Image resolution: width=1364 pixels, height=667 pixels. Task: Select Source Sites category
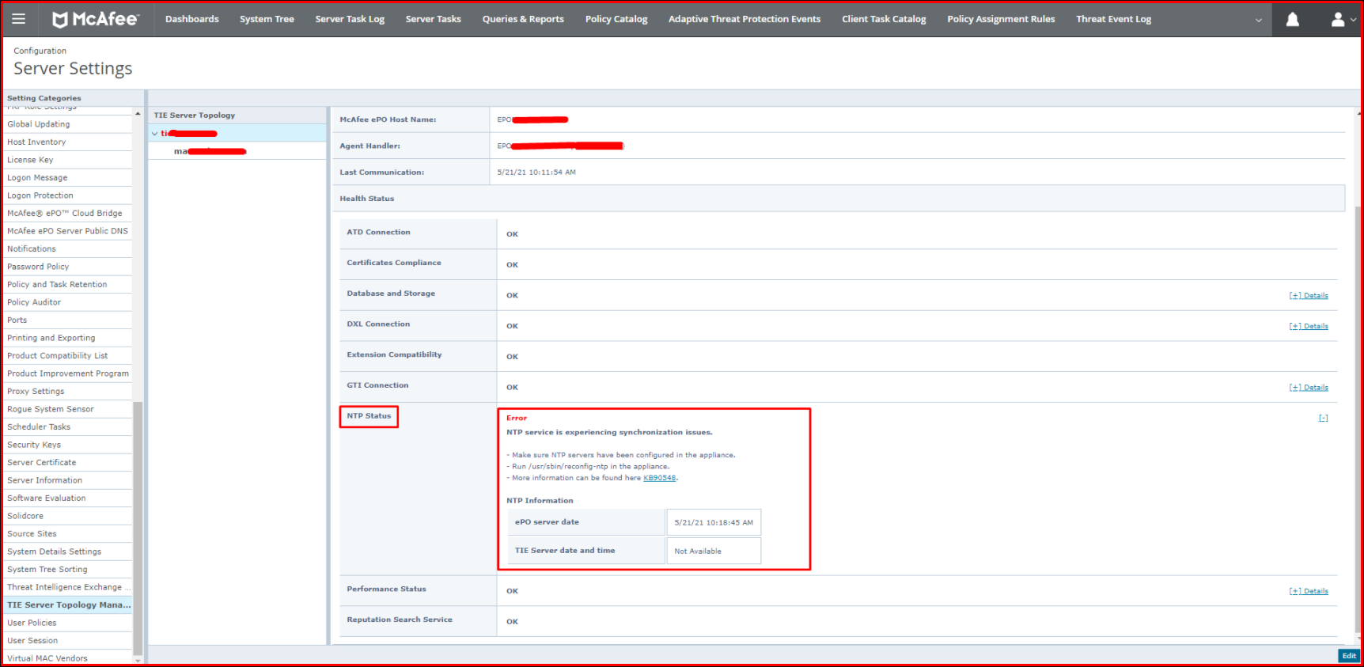[67, 534]
